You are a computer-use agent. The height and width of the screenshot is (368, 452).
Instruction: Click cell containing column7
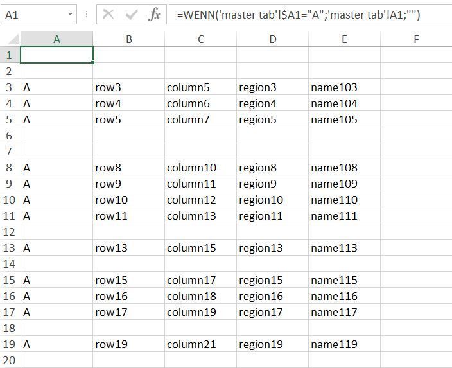(x=200, y=119)
